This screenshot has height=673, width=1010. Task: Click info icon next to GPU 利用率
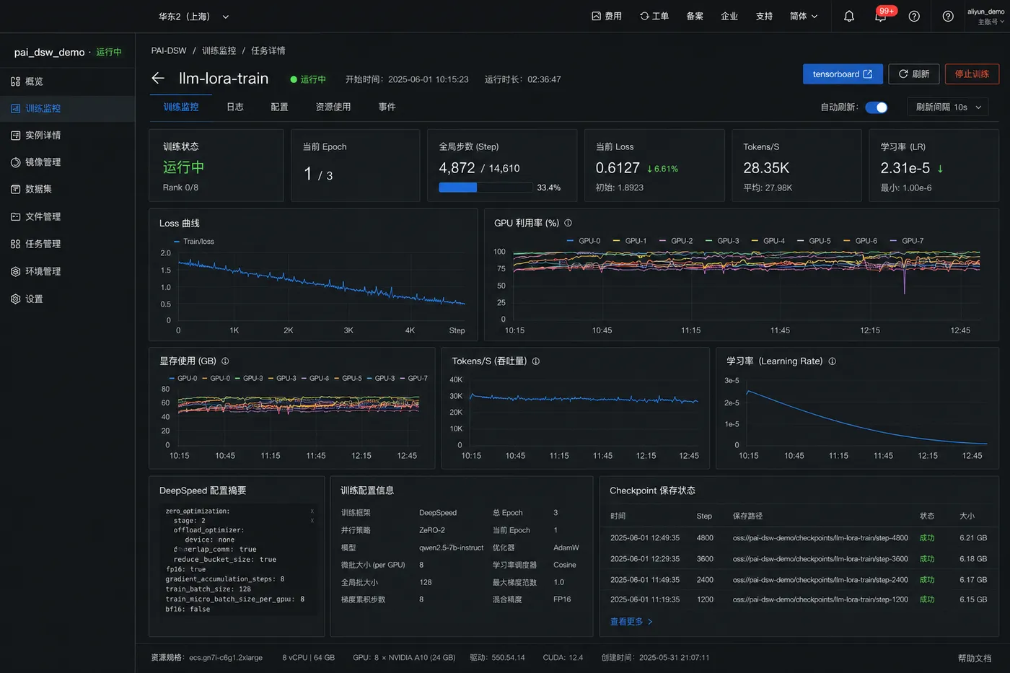pos(568,223)
